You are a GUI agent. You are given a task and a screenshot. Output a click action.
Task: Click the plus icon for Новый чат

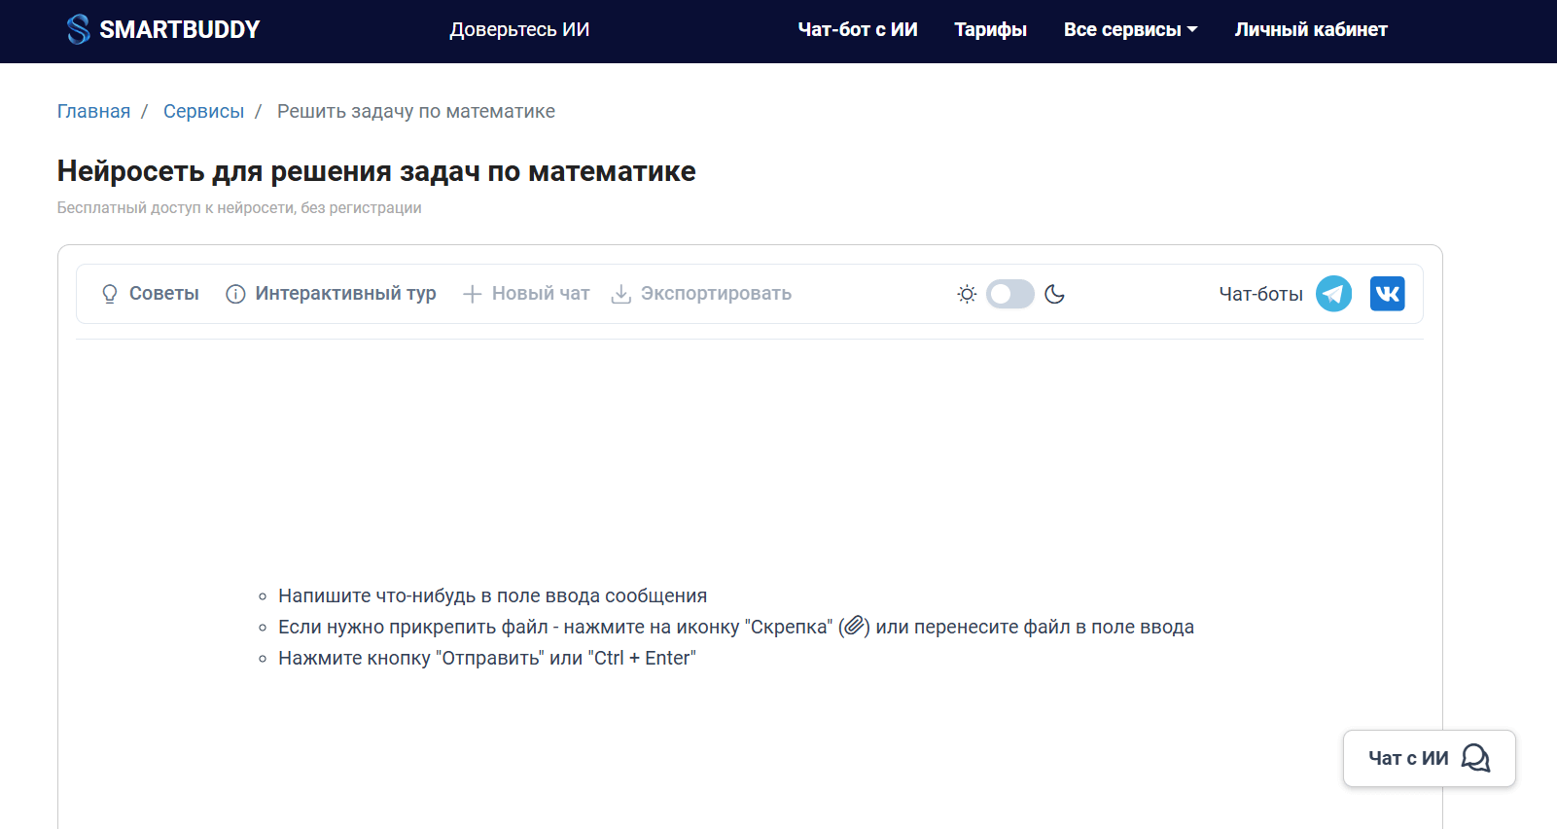472,294
